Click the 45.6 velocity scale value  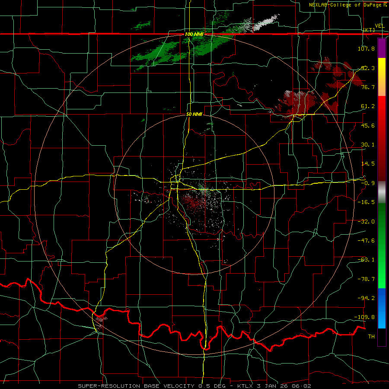pos(368,125)
